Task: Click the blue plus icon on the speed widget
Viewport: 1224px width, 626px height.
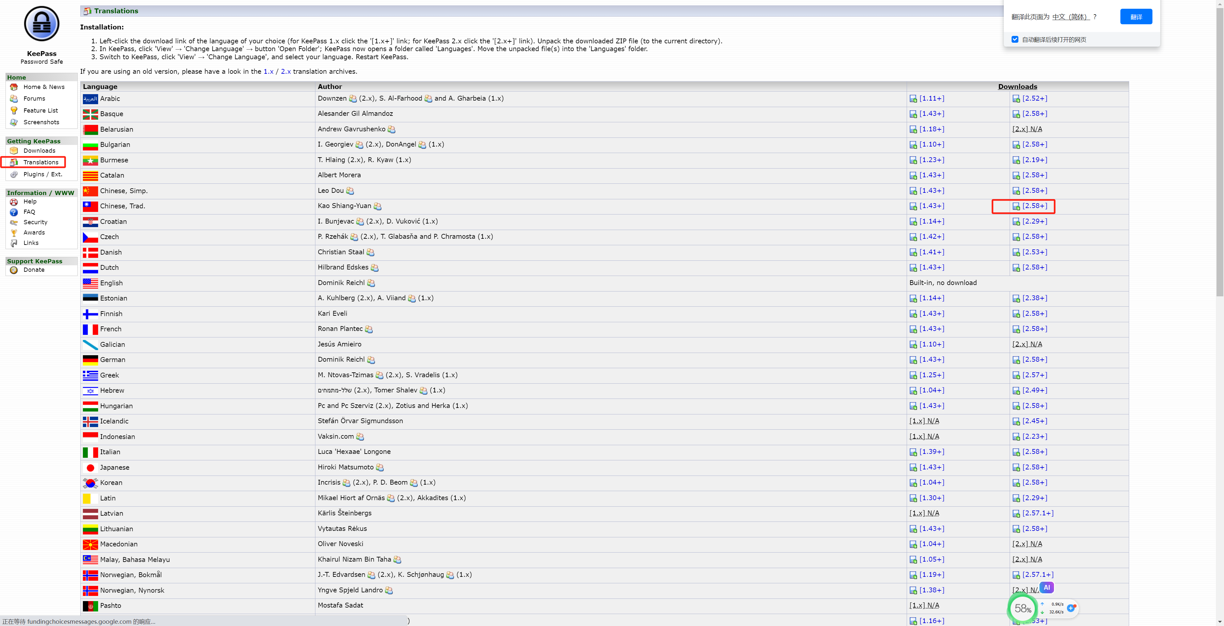Action: coord(1071,608)
